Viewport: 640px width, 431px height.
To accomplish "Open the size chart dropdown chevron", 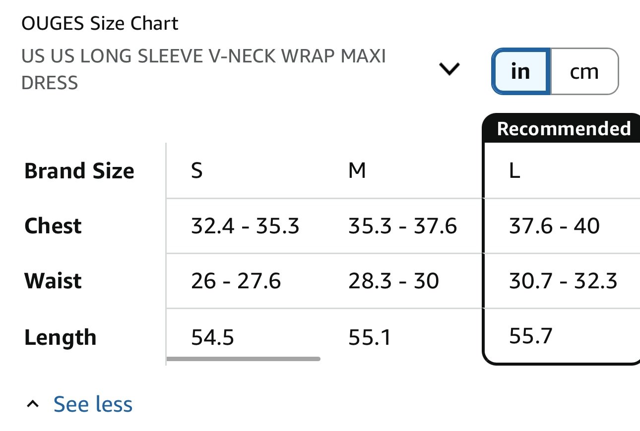I will click(x=449, y=69).
